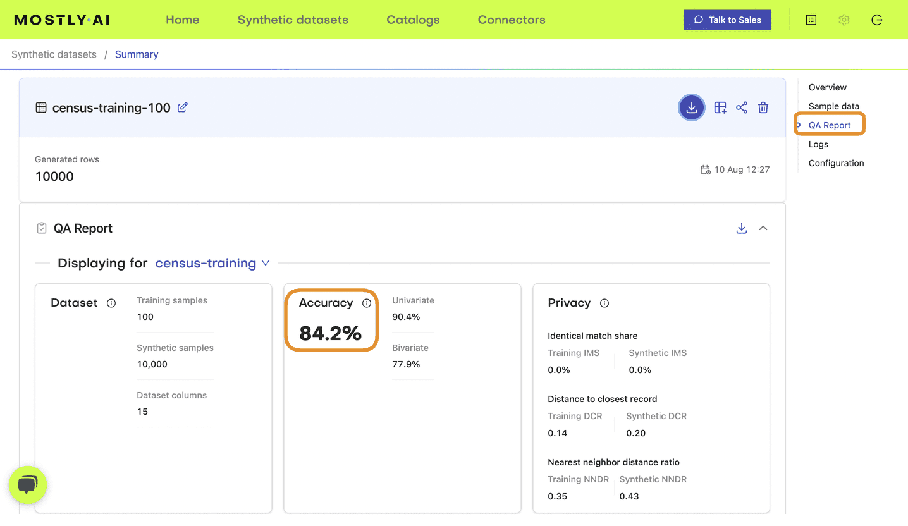Click the Synthetic NNDR value 0.43
Screen dimensions: 908x526
[x=629, y=496]
